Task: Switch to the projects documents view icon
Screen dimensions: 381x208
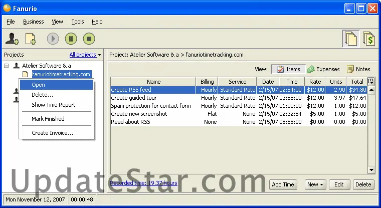Action: (x=351, y=39)
